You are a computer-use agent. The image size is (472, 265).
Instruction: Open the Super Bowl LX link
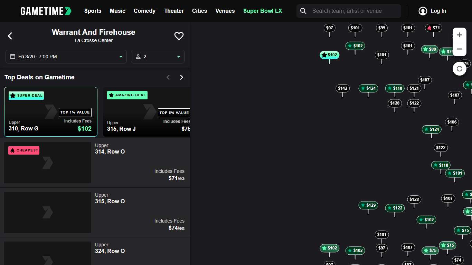tap(263, 11)
